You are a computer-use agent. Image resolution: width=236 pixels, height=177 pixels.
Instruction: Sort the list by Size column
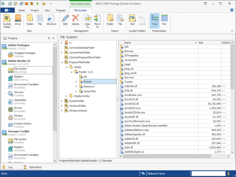coord(210,43)
